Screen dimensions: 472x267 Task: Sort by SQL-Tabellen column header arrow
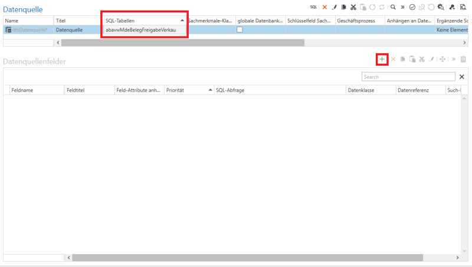(182, 21)
